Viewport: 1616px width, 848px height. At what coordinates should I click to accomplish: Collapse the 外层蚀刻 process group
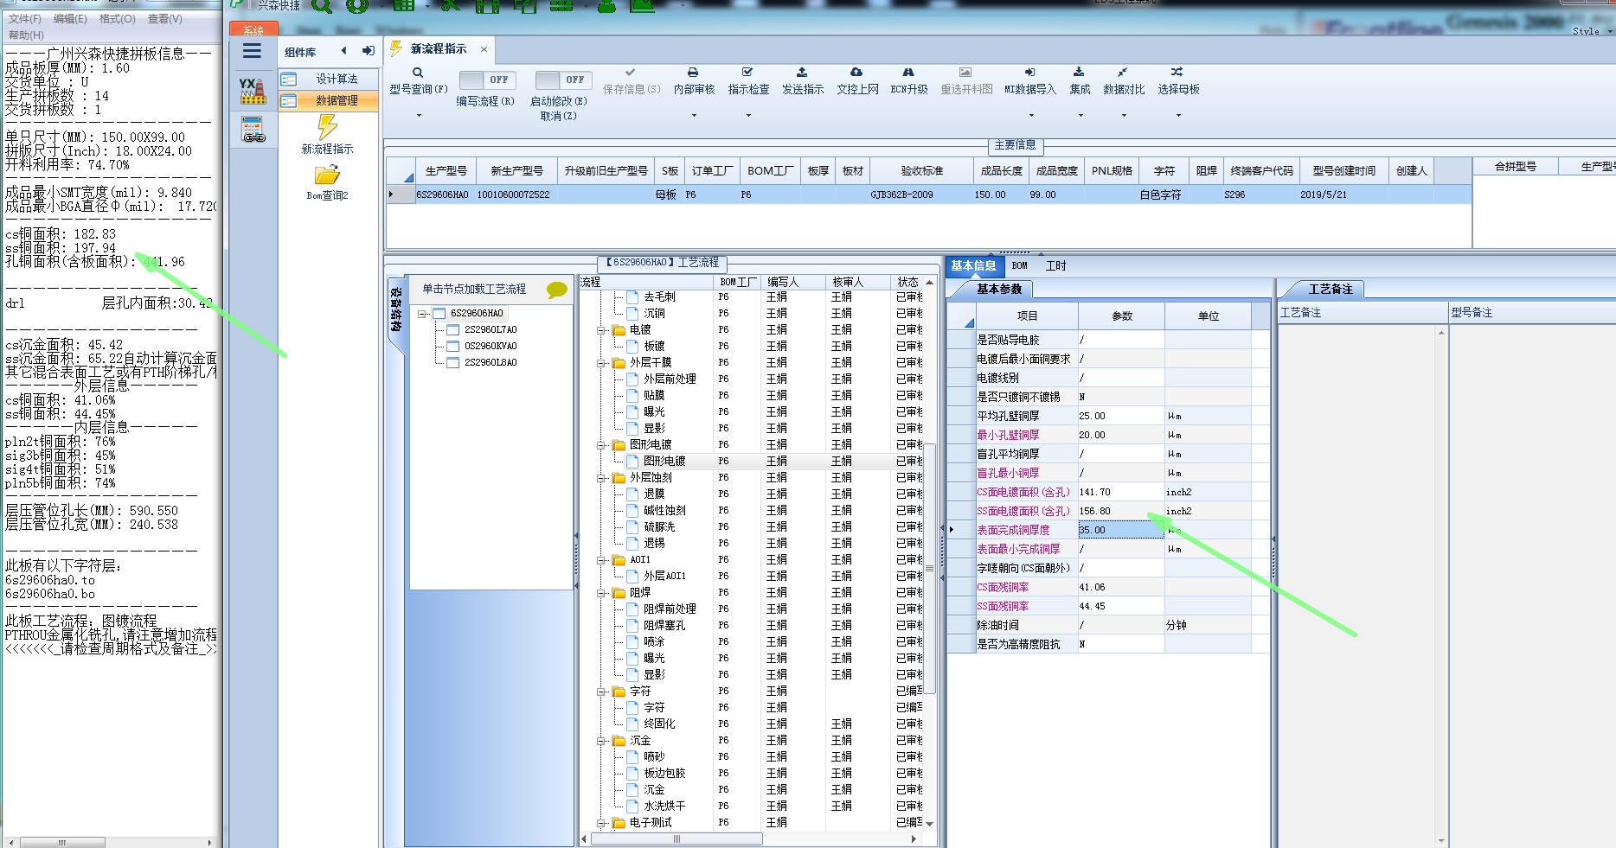(601, 478)
